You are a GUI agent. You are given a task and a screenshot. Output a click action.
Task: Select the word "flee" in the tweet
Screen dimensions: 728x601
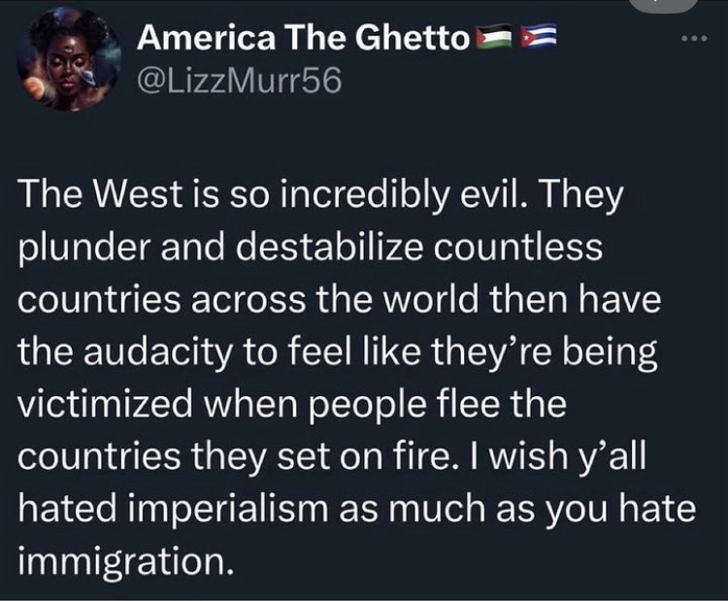click(497, 406)
